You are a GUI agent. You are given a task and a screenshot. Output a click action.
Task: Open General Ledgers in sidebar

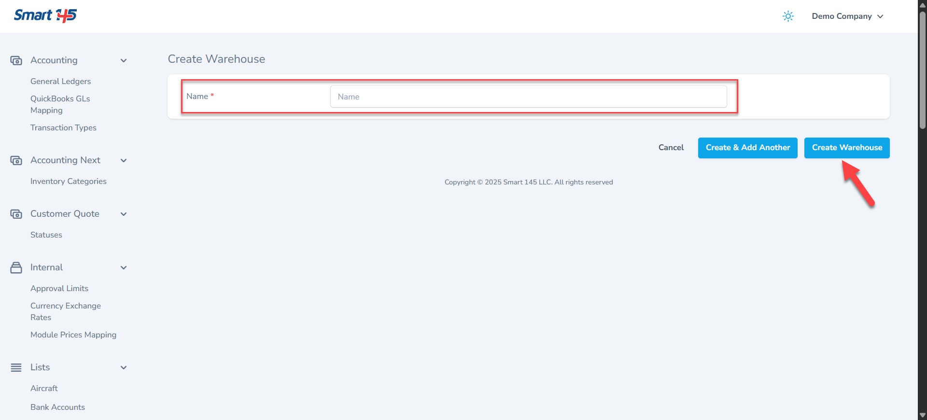pyautogui.click(x=60, y=81)
